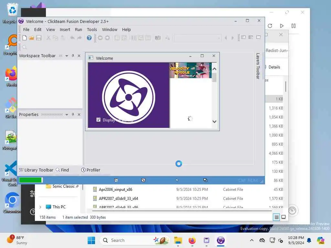The image size is (331, 248).
Task: Click the round Back navigation icon
Action: coord(100,38)
